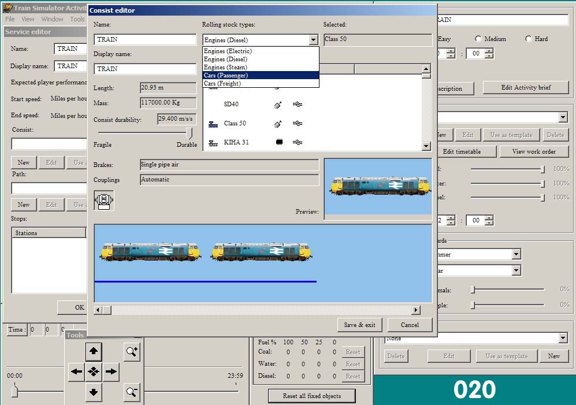The width and height of the screenshot is (576, 405).
Task: Select the Hard difficulty radio button
Action: [529, 39]
